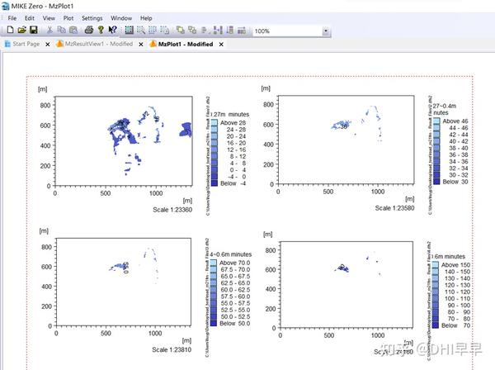
Task: Click the Open file folder icon
Action: (x=21, y=30)
